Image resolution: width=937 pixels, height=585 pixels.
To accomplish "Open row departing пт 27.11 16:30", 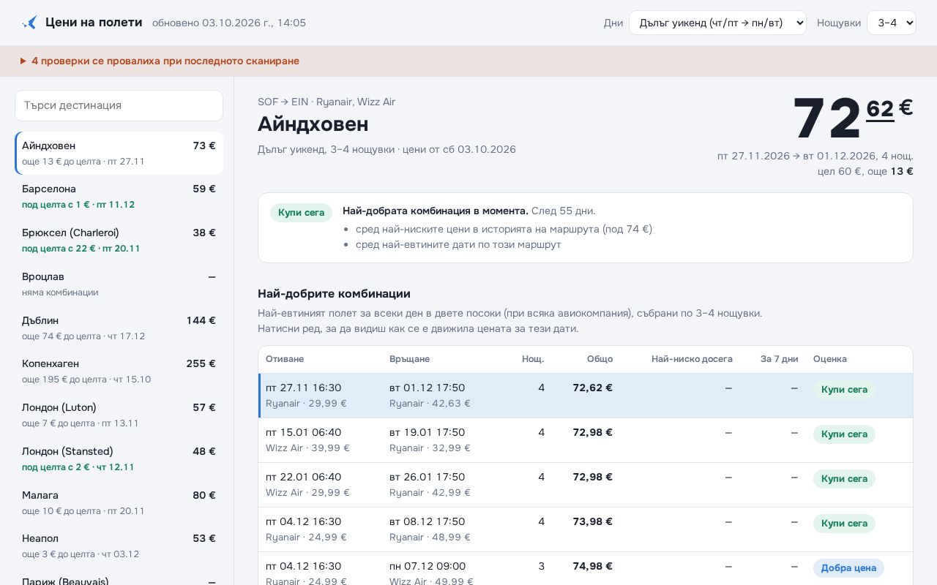I will click(x=586, y=396).
